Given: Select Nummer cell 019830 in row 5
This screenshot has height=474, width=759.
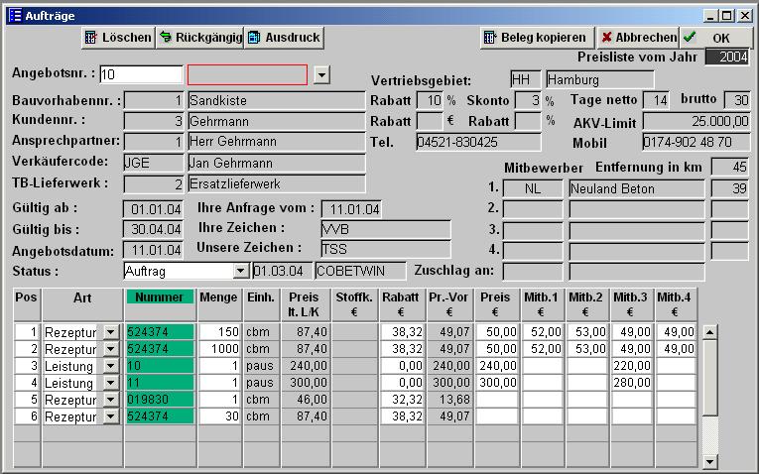Looking at the screenshot, I should tap(160, 400).
